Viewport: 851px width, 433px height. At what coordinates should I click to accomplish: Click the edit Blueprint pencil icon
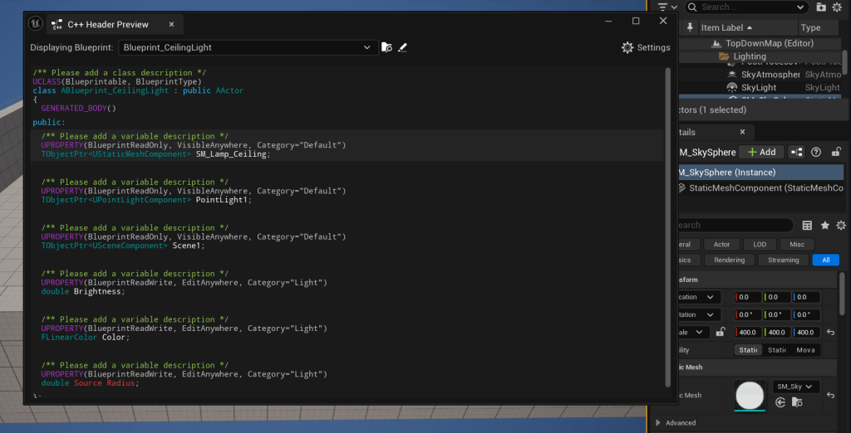coord(403,48)
